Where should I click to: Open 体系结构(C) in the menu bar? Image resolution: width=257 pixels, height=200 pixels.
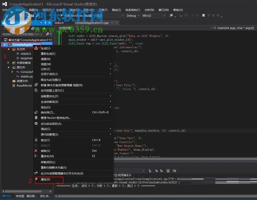[133, 10]
